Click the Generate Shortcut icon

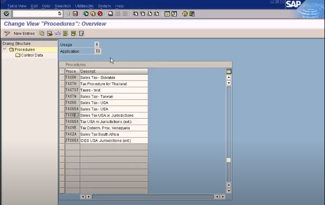point(174,14)
